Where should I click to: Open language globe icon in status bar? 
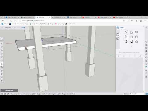coord(5,94)
